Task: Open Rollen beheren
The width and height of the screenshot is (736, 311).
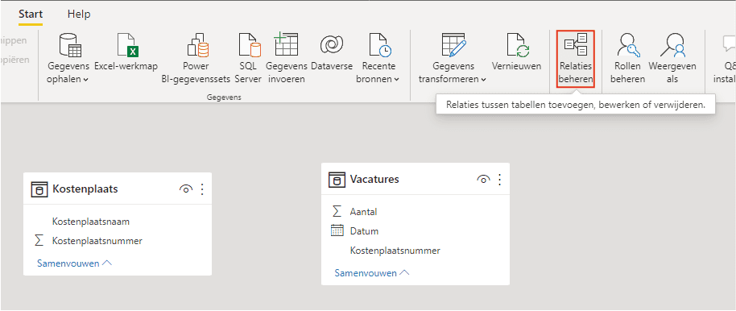Action: pyautogui.click(x=630, y=46)
